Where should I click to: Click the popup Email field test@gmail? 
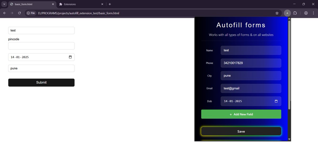coord(251,88)
